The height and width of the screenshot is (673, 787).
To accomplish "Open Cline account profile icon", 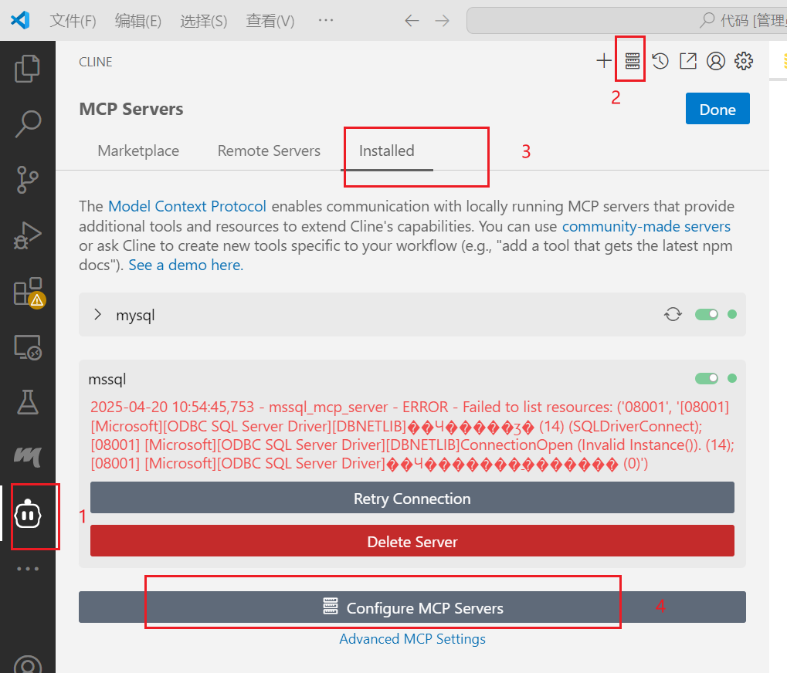I will tap(716, 61).
